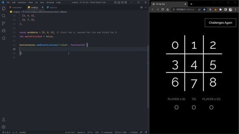Click the 'winRatio' constant on line 19

[32, 32]
